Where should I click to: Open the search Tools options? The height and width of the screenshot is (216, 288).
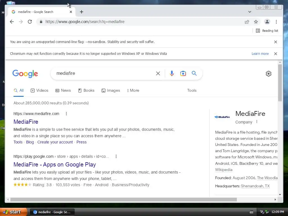coord(192,90)
